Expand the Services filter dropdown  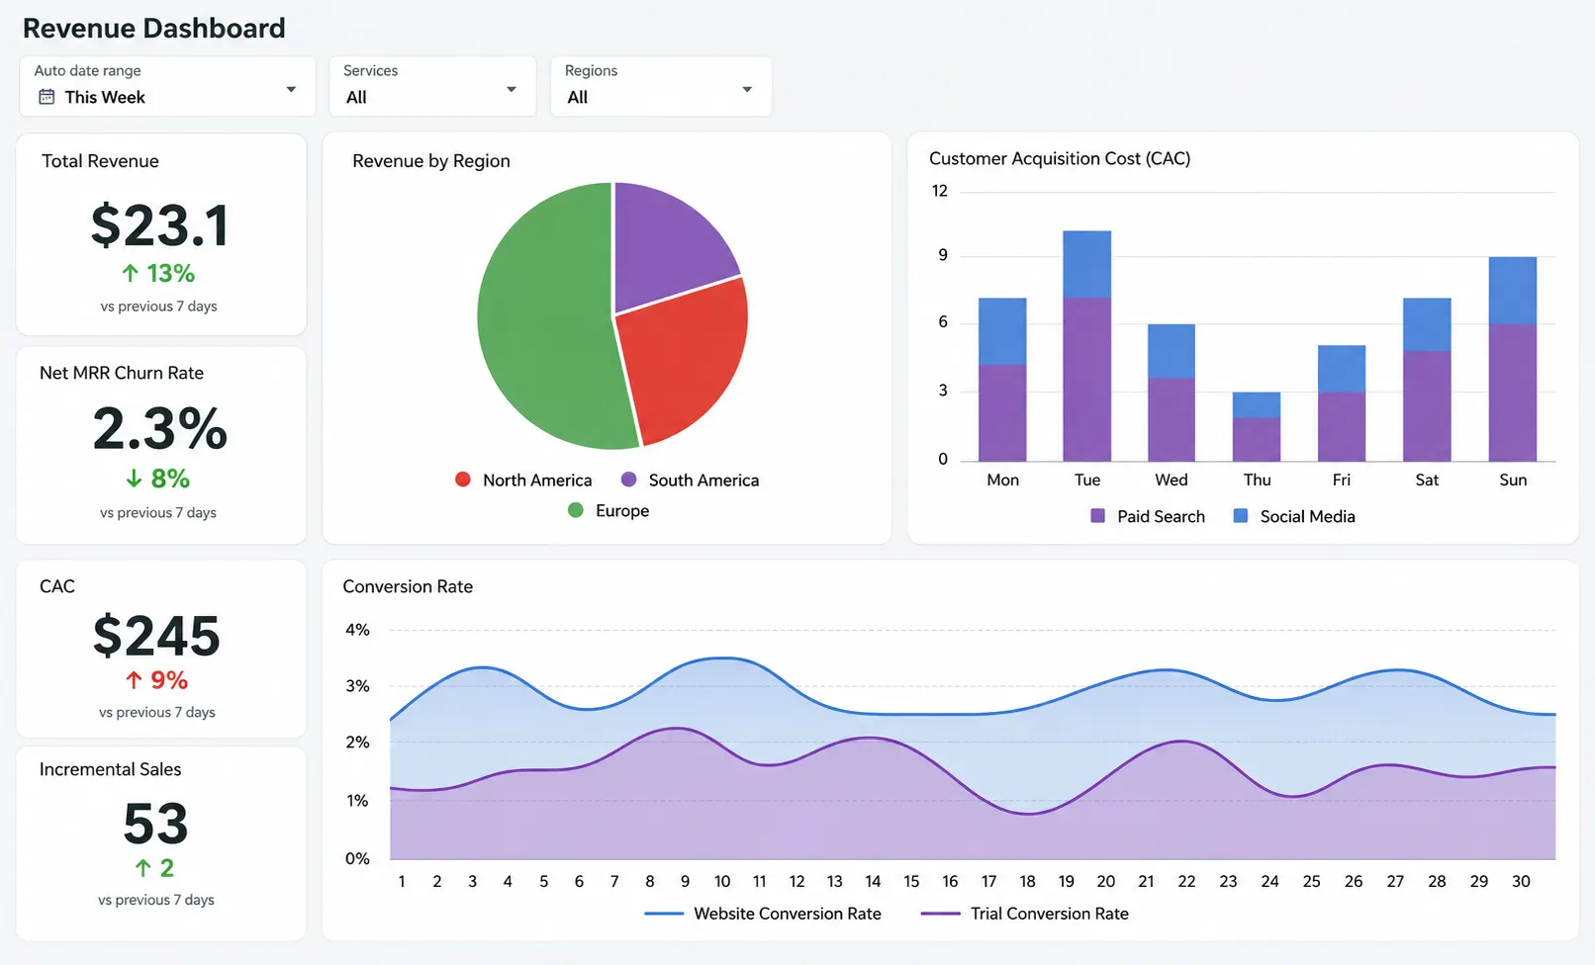tap(432, 86)
